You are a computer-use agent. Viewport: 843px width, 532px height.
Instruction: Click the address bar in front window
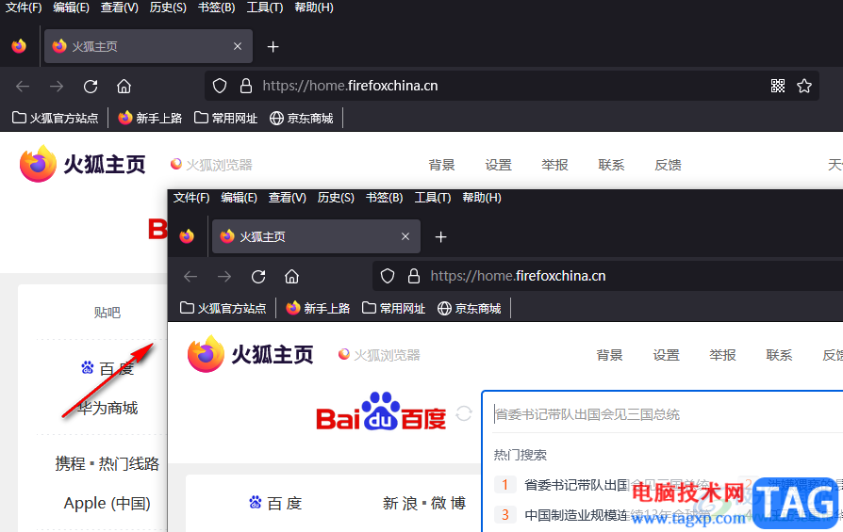607,276
